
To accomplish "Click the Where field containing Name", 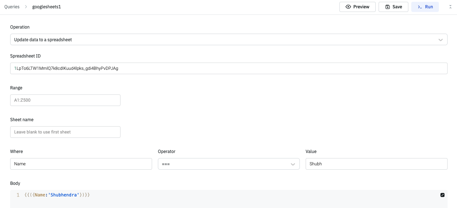I will coord(81,164).
